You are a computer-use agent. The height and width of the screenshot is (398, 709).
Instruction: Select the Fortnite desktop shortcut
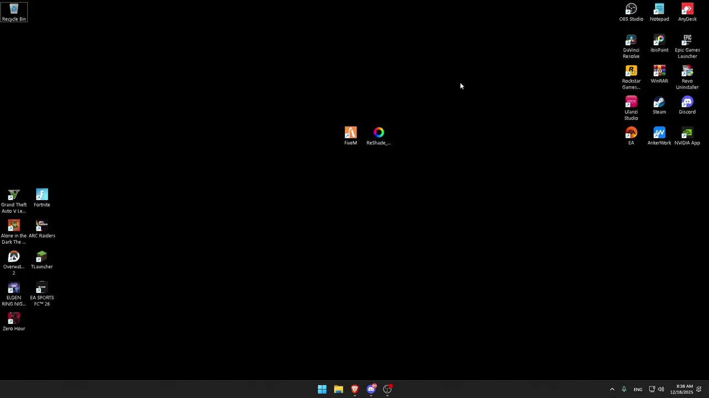click(42, 198)
